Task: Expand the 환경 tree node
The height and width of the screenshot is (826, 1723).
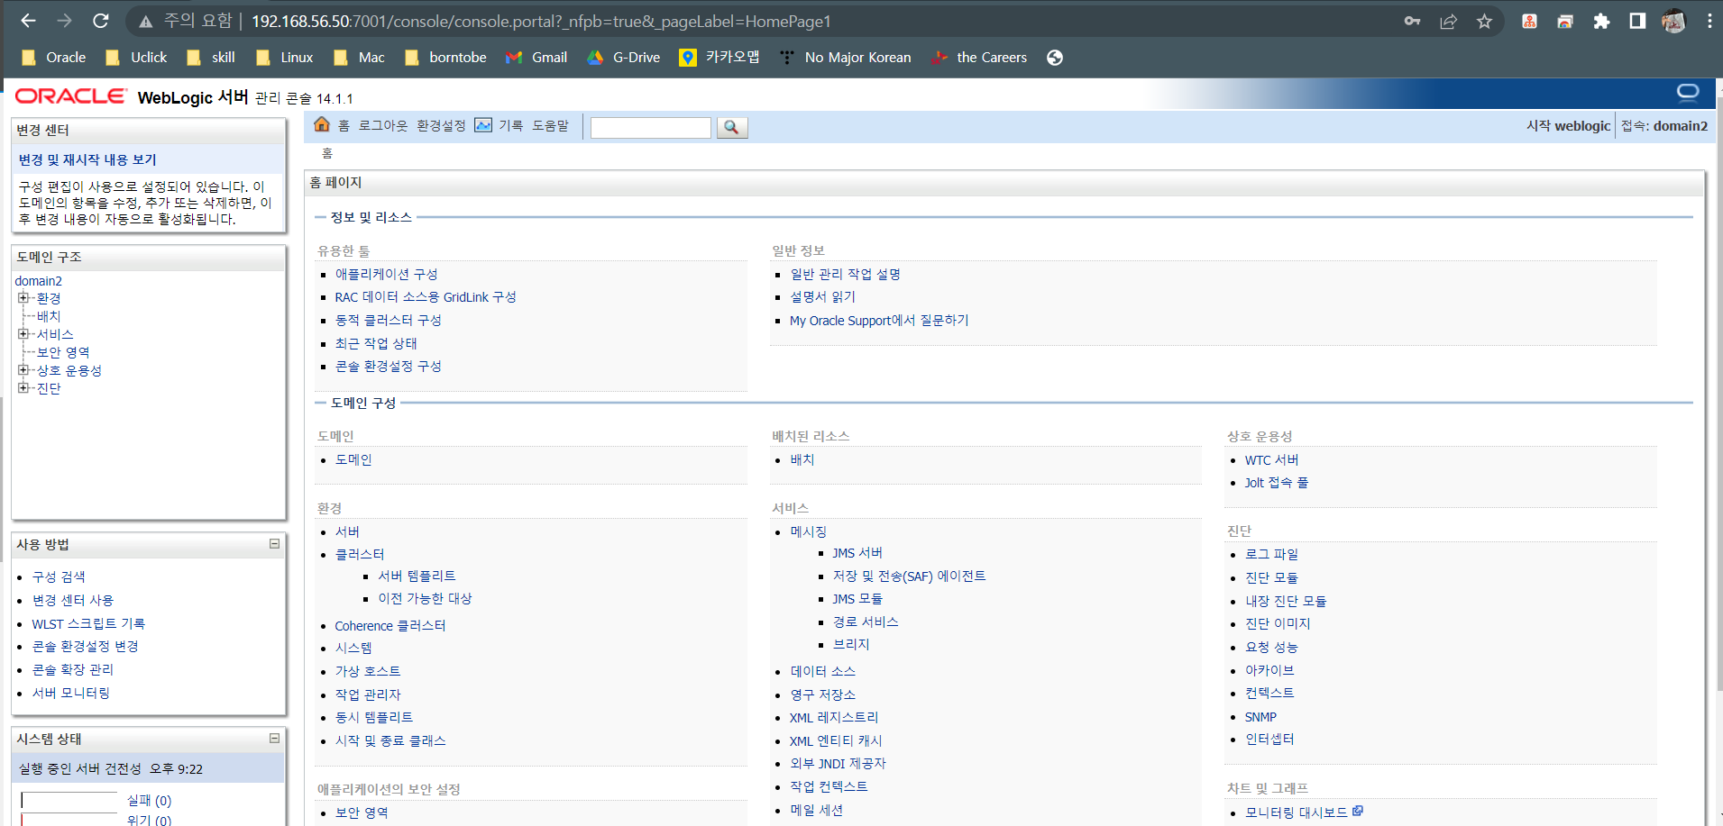Action: pos(23,297)
